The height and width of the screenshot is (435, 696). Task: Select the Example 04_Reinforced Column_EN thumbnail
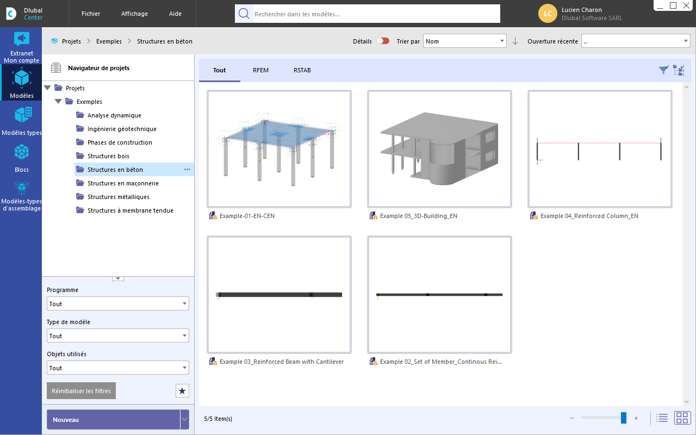(600, 149)
